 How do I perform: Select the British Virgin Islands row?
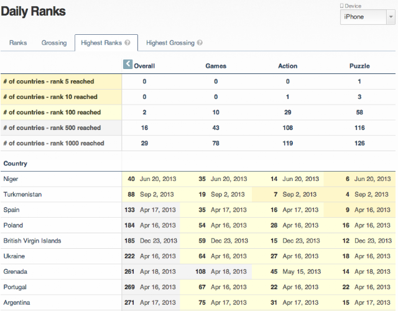point(198,241)
